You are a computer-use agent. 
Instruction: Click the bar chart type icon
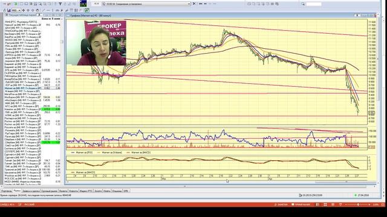[9, 10]
